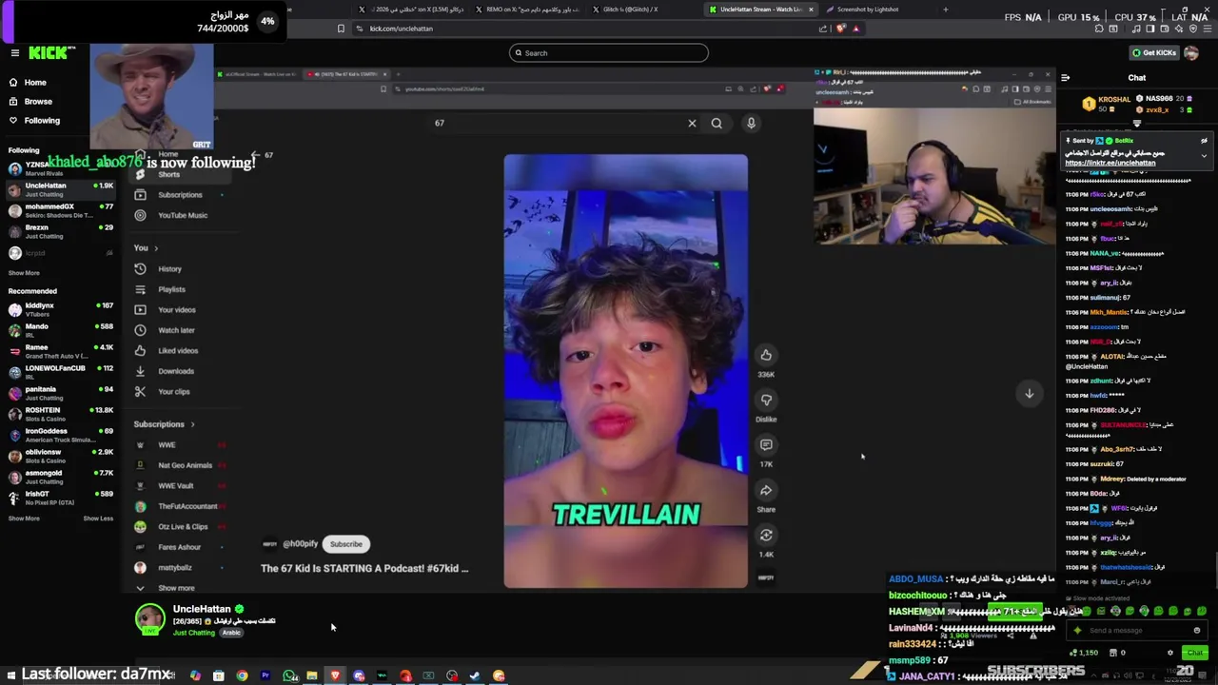Expand Following list with Show More

coord(24,273)
